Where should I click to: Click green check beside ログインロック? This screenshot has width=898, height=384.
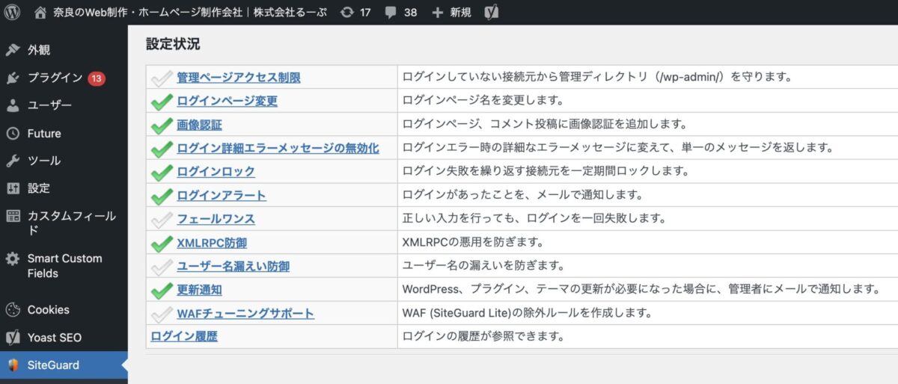pos(162,172)
